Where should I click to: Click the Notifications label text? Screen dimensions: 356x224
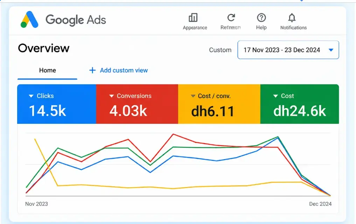point(294,28)
